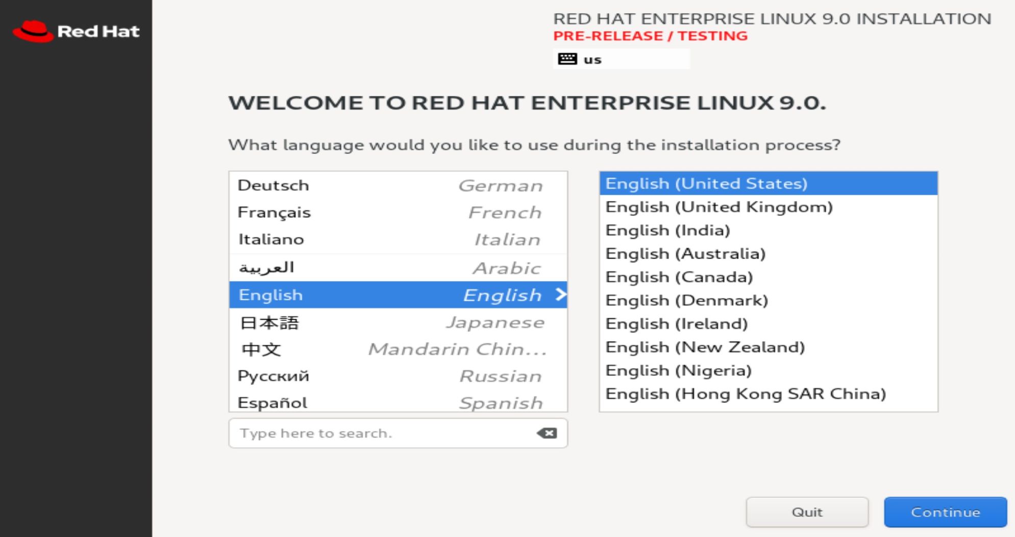Select the Arabic language row
The height and width of the screenshot is (537, 1015).
click(398, 268)
